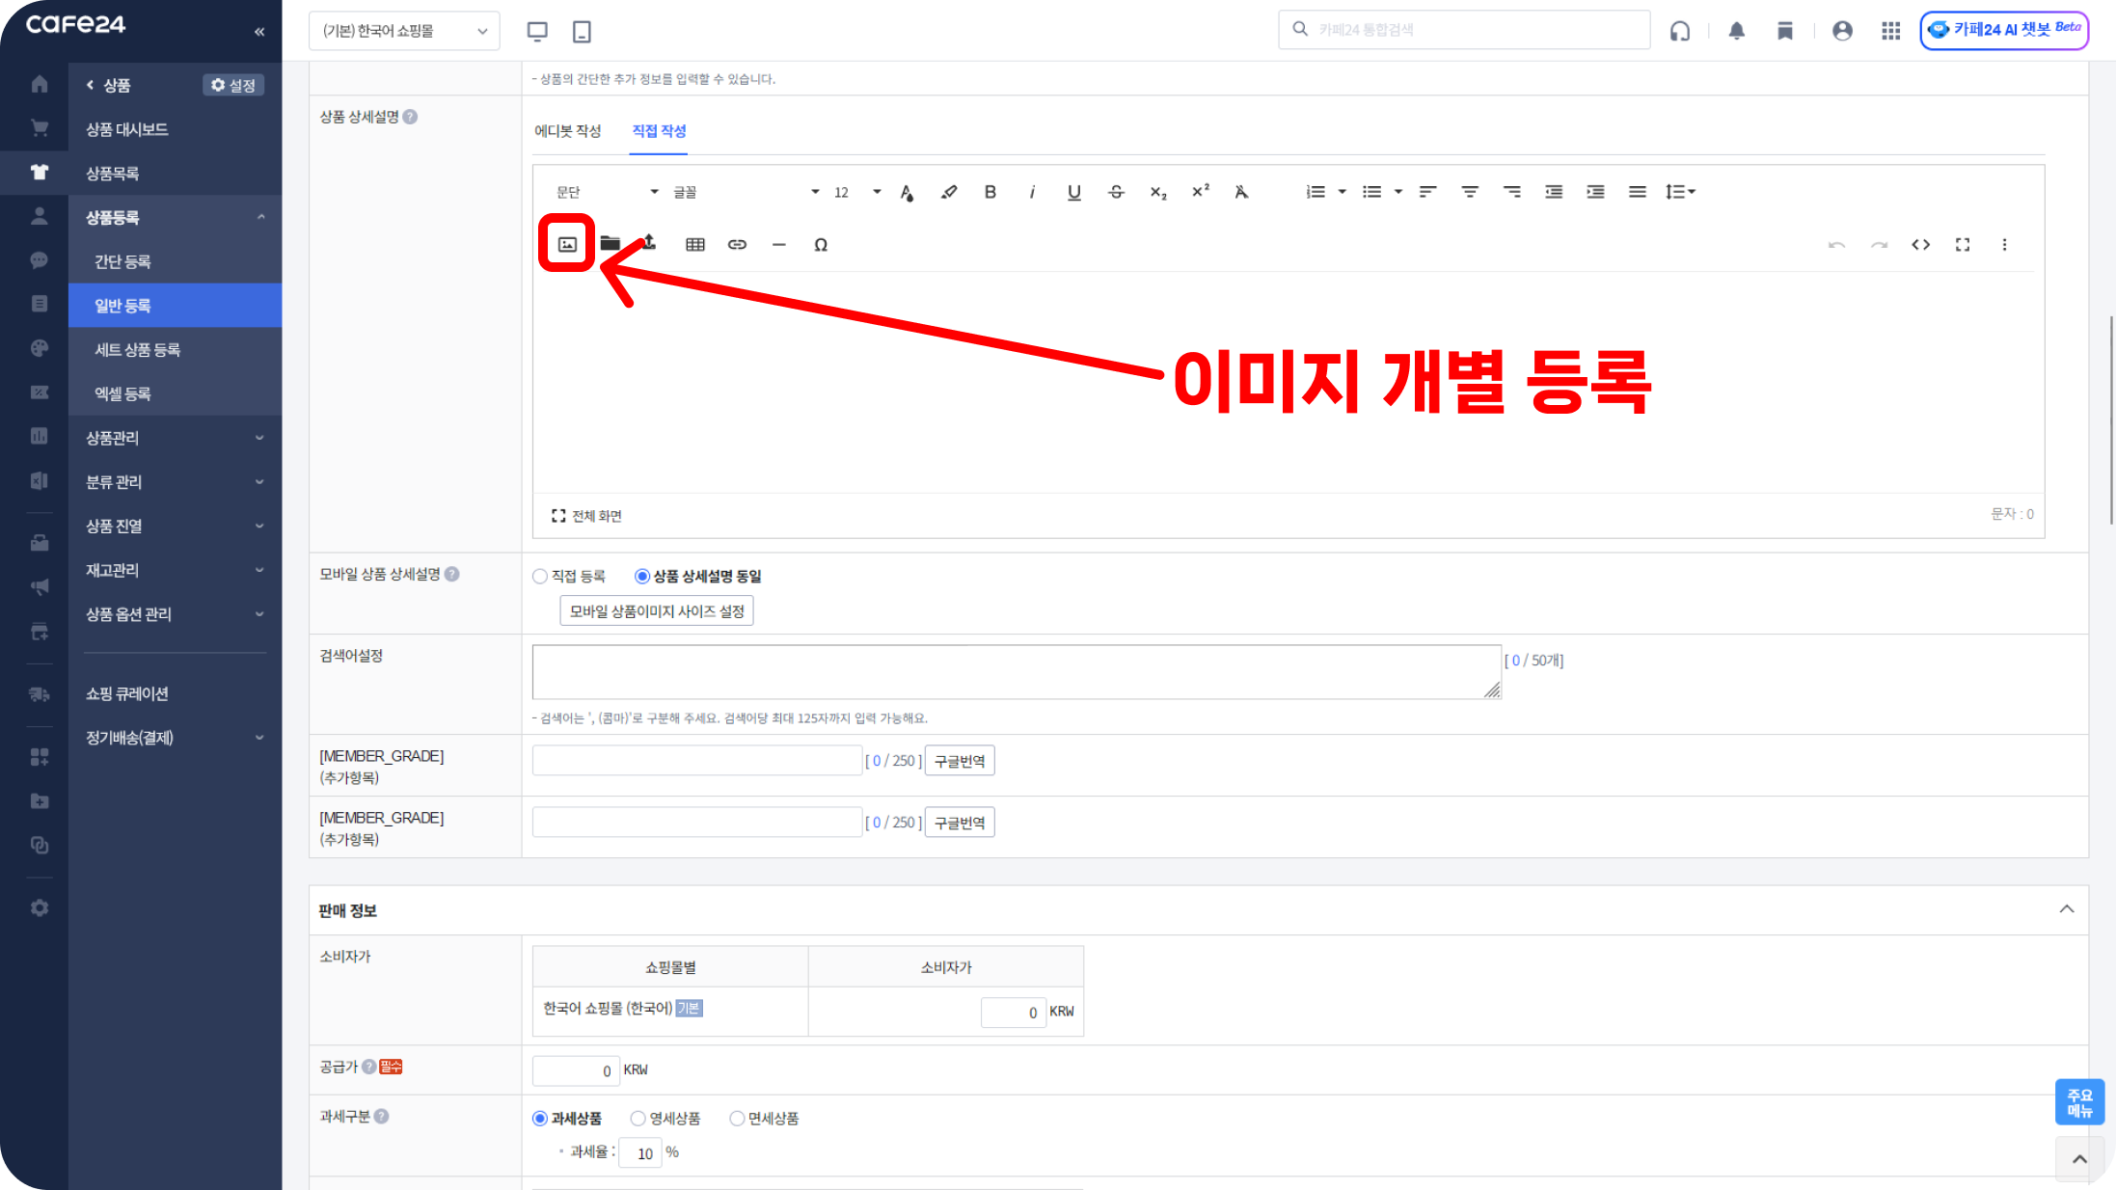Click the 모바일 상품이미지 사이즈 설정 button
Viewport: 2116px width, 1190px height.
tap(656, 611)
